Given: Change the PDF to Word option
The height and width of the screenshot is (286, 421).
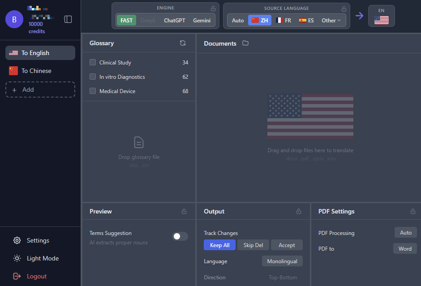Looking at the screenshot, I should point(405,248).
